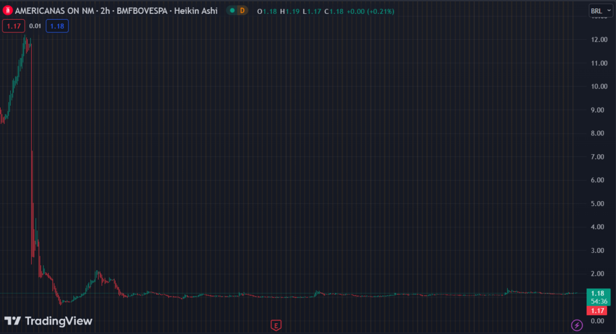Click the C1.18 close value
The width and height of the screenshot is (616, 334).
pos(334,11)
